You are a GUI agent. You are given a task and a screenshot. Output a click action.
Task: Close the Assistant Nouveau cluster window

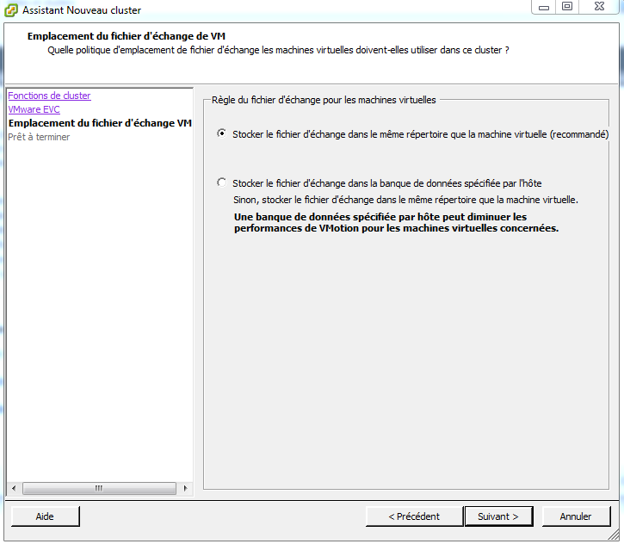coord(599,7)
